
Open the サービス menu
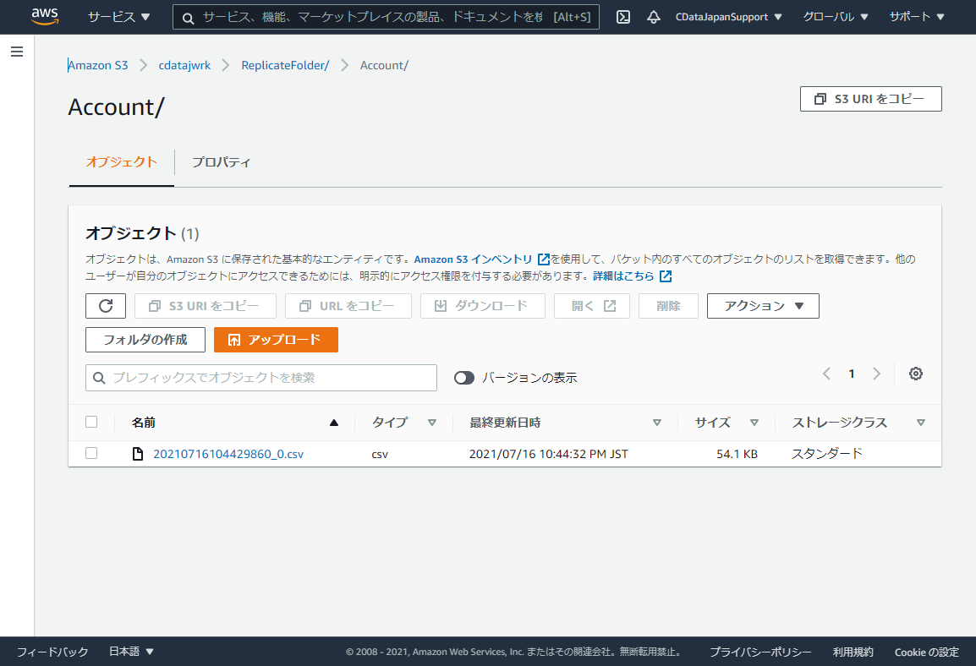118,16
